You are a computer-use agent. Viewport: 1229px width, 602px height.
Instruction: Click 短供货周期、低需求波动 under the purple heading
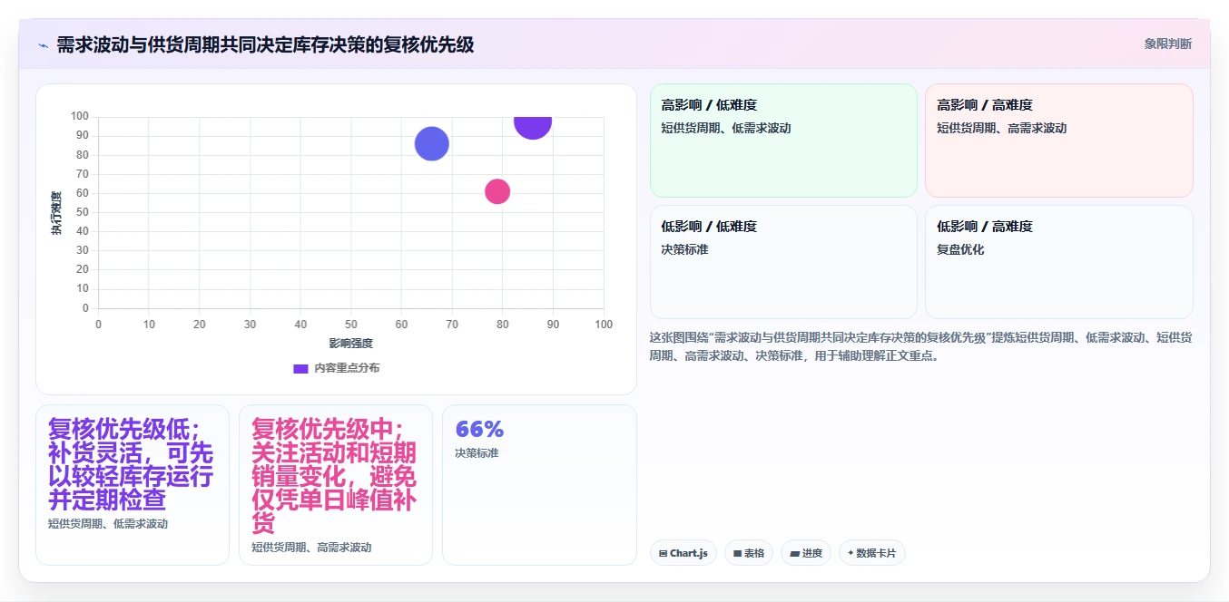pyautogui.click(x=108, y=524)
